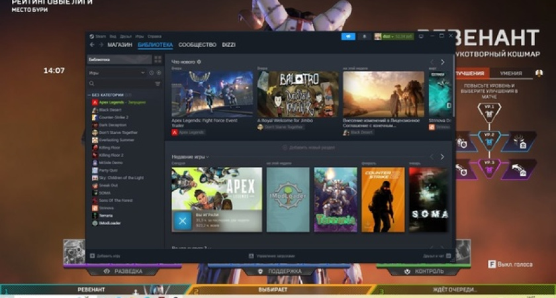This screenshot has height=298, width=556.
Task: Show previous news items in Что нового
Action: [x=432, y=62]
